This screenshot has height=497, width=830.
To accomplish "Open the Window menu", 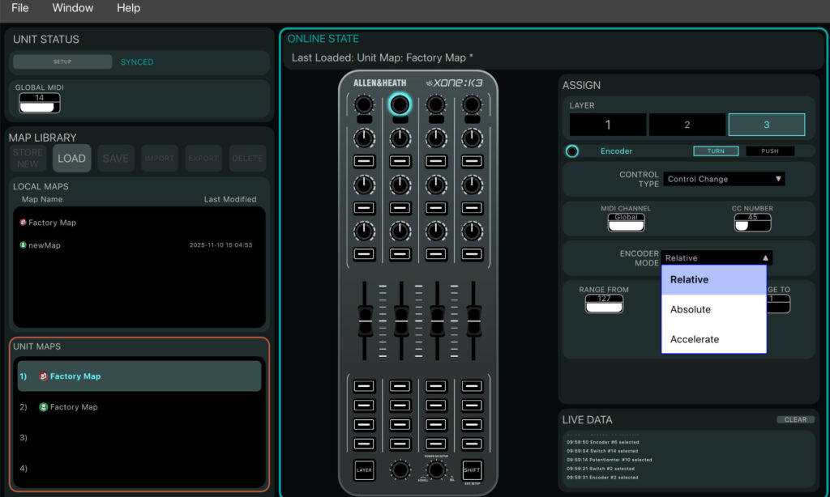I will [x=72, y=8].
